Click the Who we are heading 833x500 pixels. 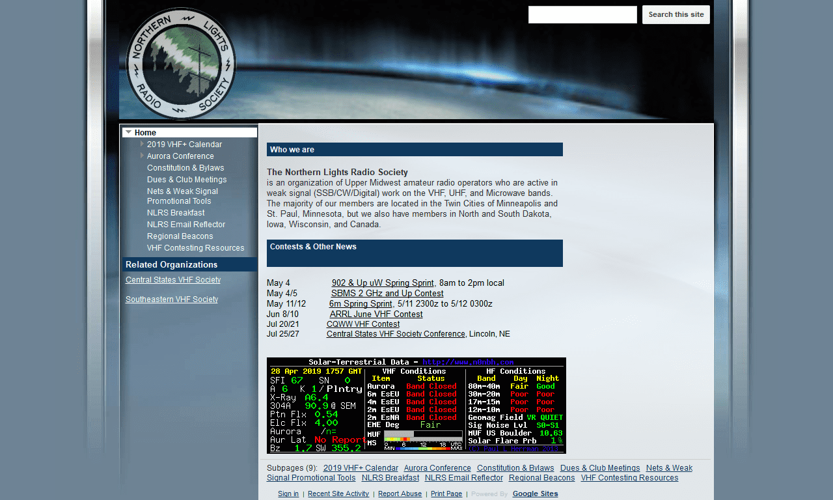point(292,150)
